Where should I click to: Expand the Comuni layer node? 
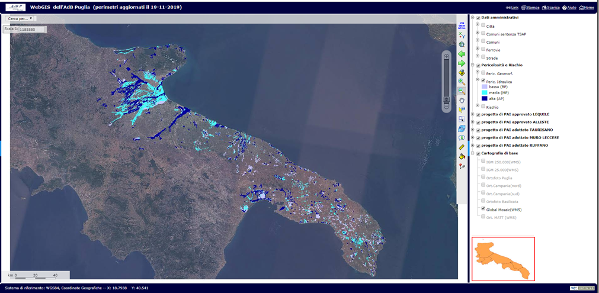coord(478,40)
